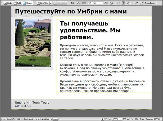This screenshot has height=121, width=163.
Task: Click Check Page browser compatibility button
Action: pos(147,3)
